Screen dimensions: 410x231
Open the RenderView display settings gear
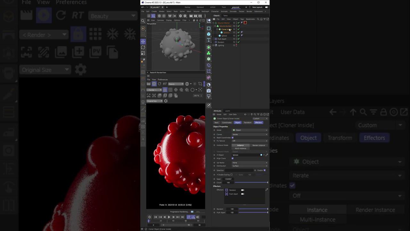[166, 101]
